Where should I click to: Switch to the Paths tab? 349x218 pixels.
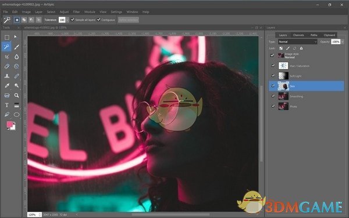(x=314, y=35)
